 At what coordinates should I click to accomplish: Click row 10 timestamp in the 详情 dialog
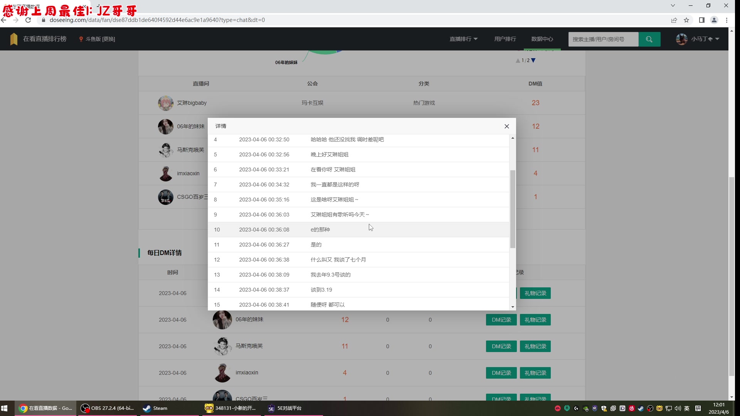tap(264, 230)
